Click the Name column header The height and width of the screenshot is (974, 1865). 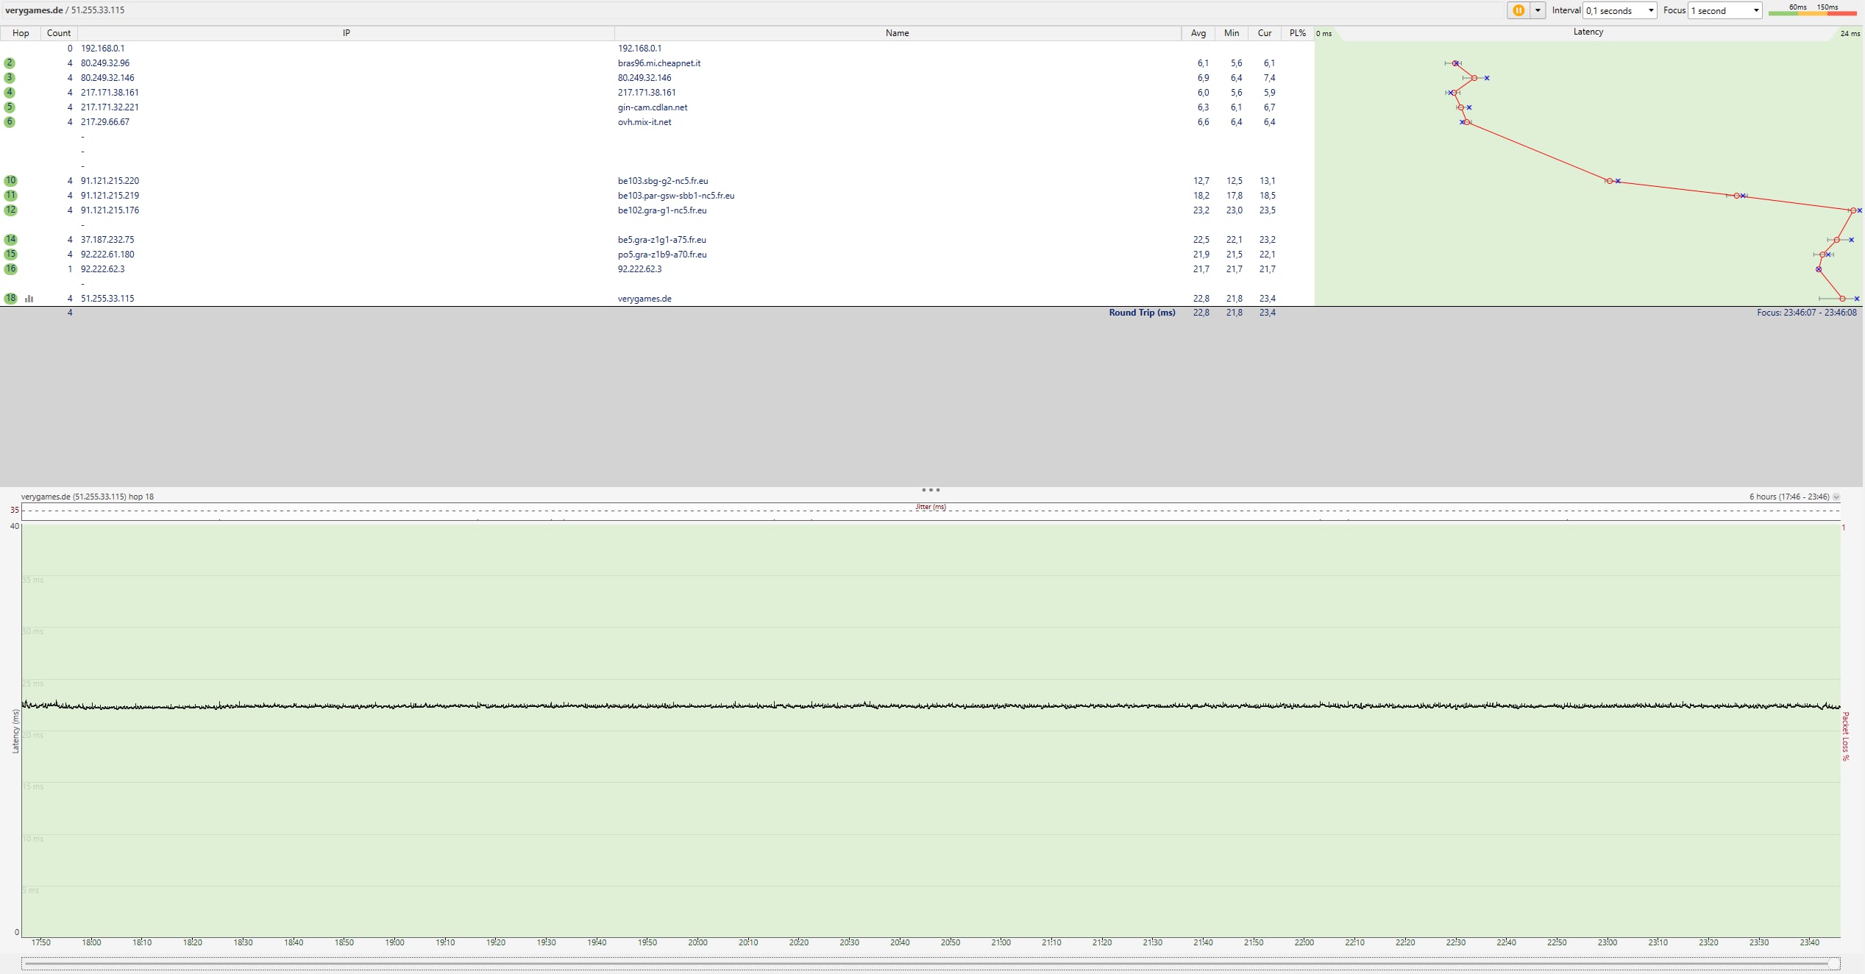click(897, 33)
